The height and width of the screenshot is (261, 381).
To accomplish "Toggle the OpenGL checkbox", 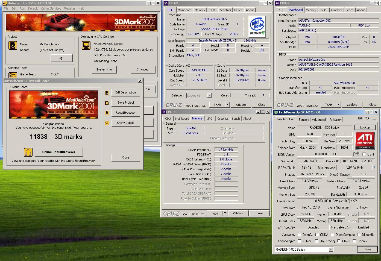I will click(x=354, y=241).
